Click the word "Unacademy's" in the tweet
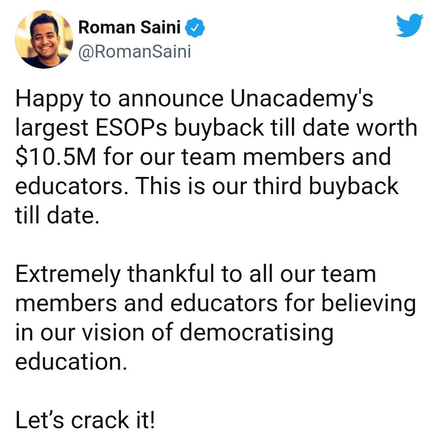This screenshot has height=437, width=437. pyautogui.click(x=302, y=99)
